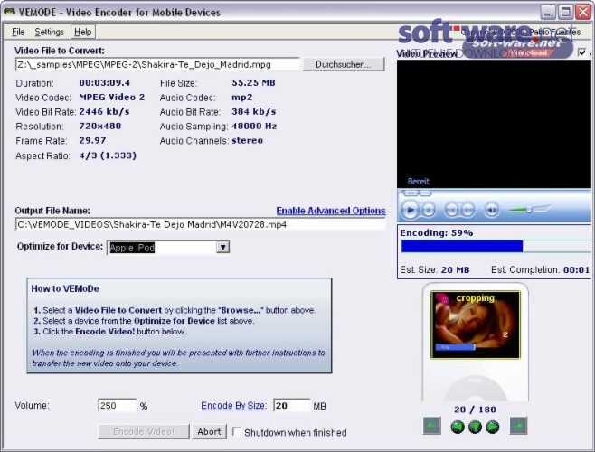Click the '48000 Hz' audio sampling value
Screen dimensions: 595x452
pyautogui.click(x=254, y=126)
